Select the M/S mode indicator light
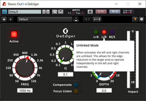146x101 pixels. click(x=112, y=32)
